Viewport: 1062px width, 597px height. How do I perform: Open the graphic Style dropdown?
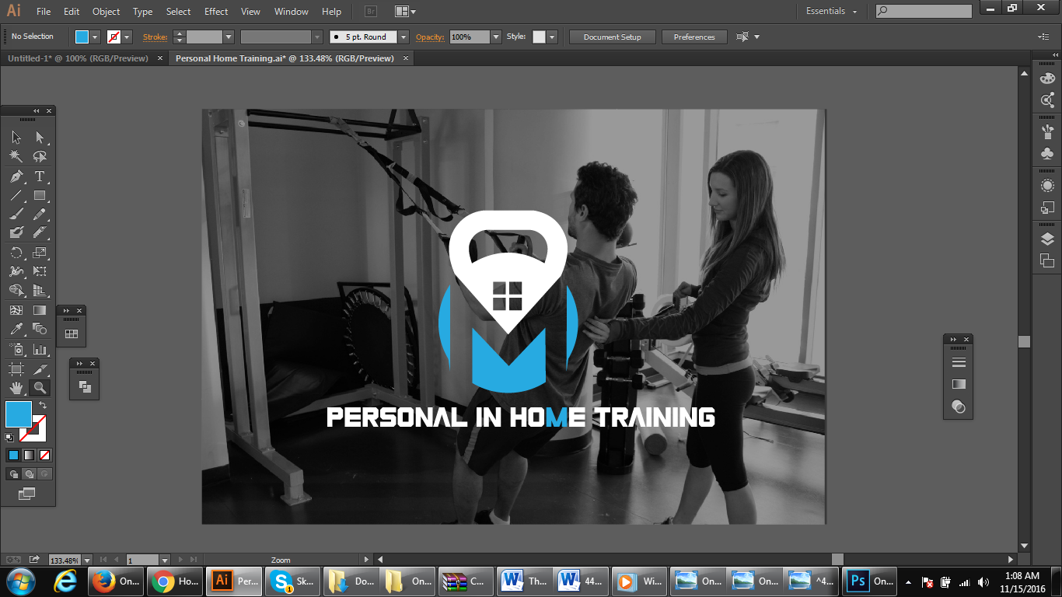click(552, 37)
